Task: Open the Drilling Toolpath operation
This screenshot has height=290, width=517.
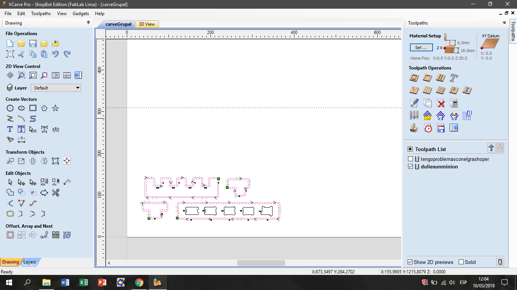Action: [x=441, y=78]
